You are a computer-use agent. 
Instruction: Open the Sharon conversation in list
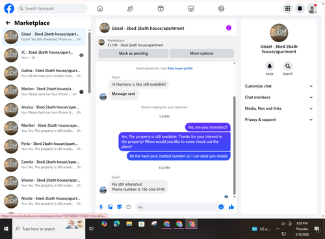(44, 183)
